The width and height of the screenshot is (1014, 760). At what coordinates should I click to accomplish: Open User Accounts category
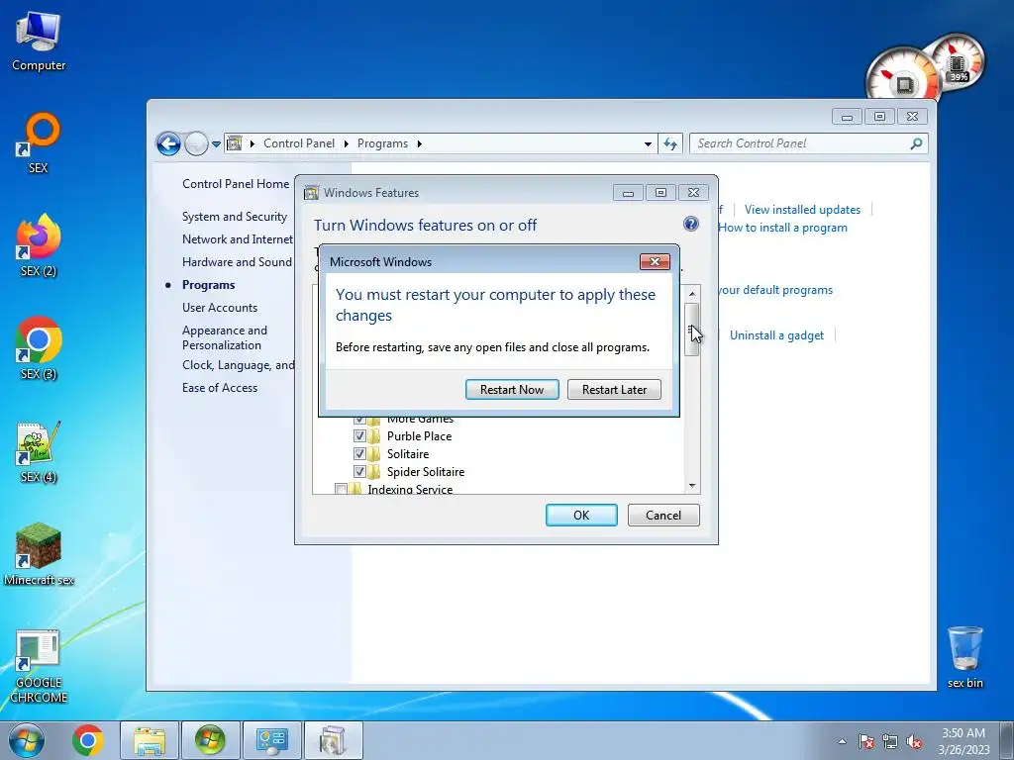[x=219, y=308]
